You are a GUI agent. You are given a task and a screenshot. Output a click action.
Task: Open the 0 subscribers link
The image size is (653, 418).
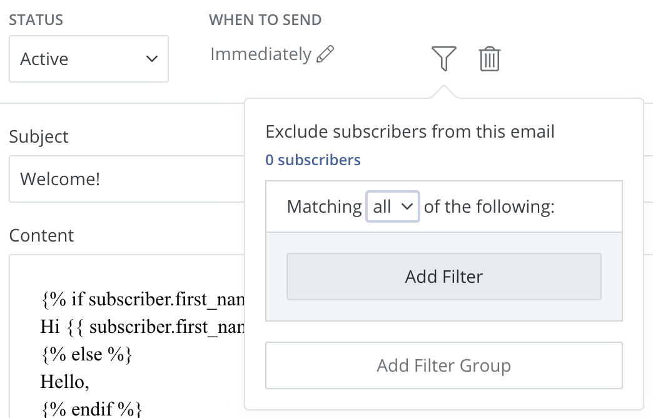click(313, 160)
